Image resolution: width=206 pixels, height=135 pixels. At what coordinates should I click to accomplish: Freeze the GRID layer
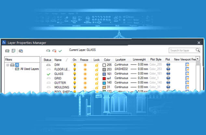pos(85,78)
